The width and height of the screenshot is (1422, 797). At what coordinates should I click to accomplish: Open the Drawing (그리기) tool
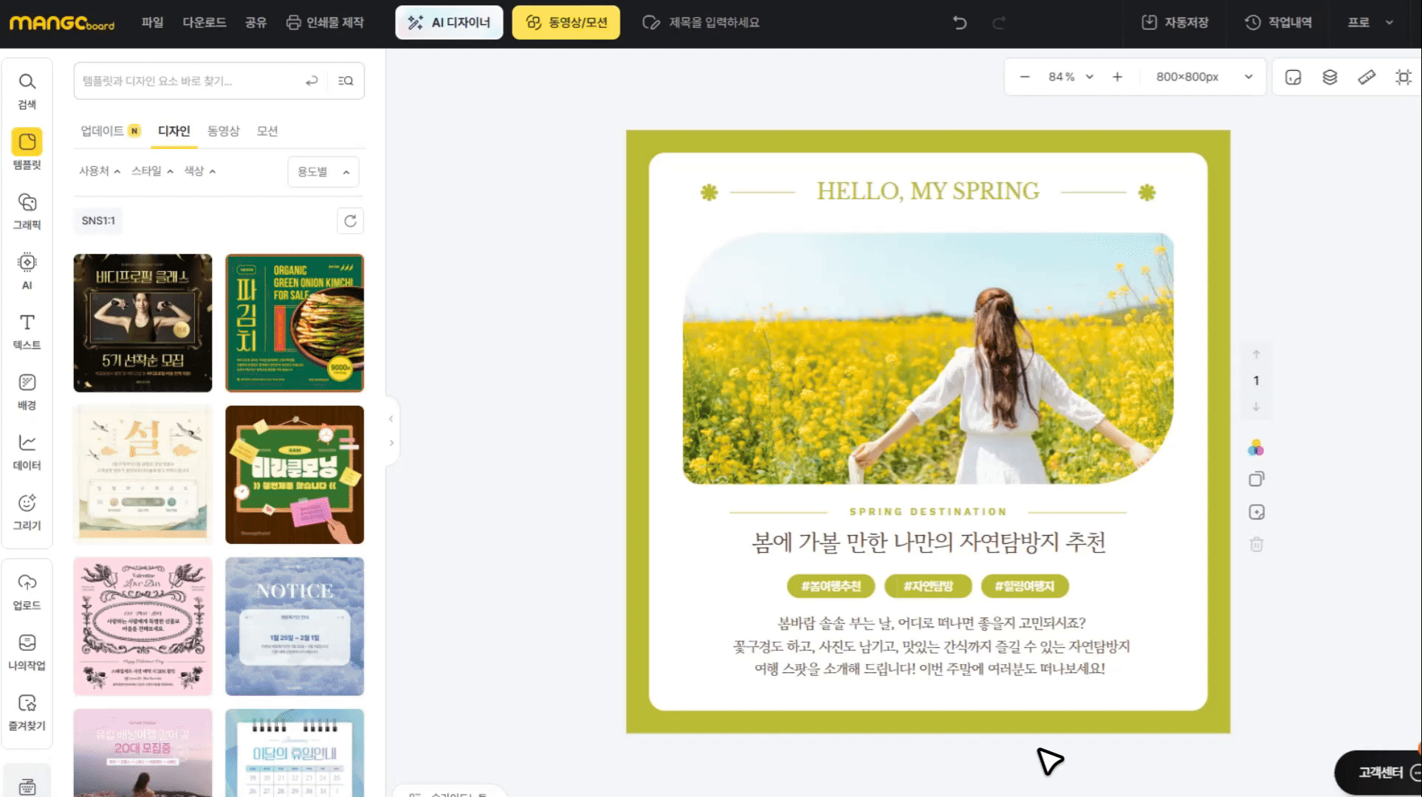[27, 511]
